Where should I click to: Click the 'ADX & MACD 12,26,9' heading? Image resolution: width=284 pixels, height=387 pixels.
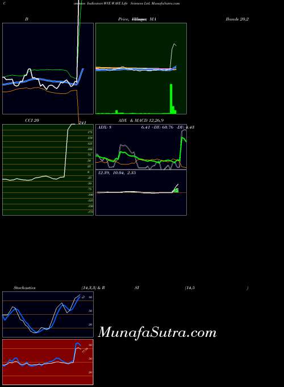(x=141, y=121)
